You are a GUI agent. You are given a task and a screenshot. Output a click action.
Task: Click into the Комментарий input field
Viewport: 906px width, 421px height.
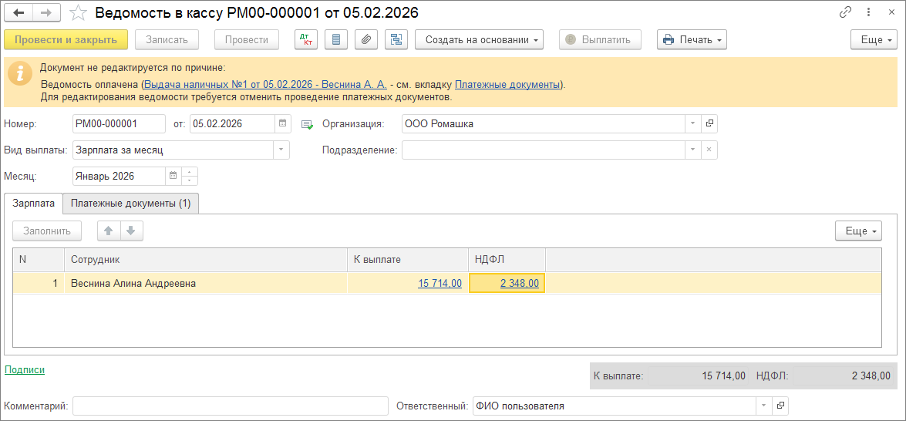pyautogui.click(x=230, y=406)
